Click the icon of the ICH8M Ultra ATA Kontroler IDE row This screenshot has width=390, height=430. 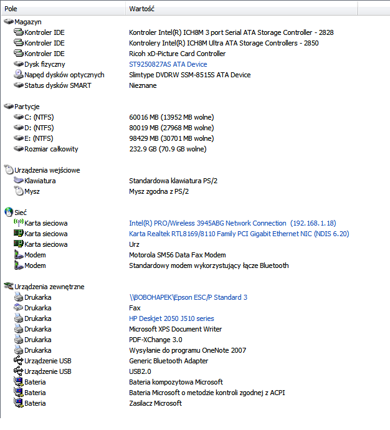[19, 43]
